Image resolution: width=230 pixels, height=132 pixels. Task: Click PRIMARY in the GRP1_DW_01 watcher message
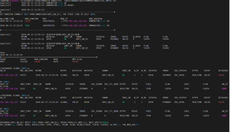pos(114,39)
